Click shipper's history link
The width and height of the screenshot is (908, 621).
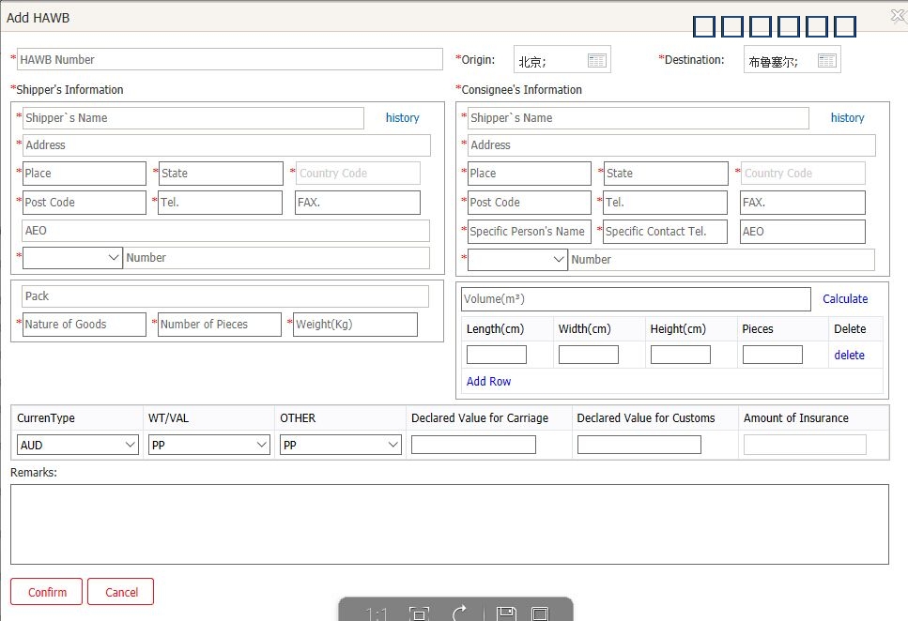(402, 118)
